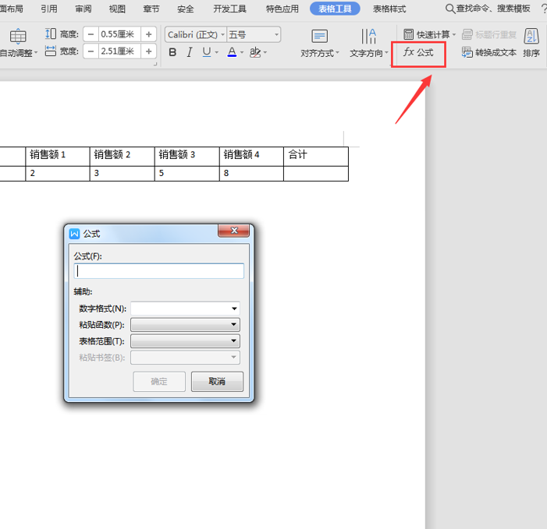Open the alignment (对齐方式) options
The image size is (547, 529).
point(320,44)
